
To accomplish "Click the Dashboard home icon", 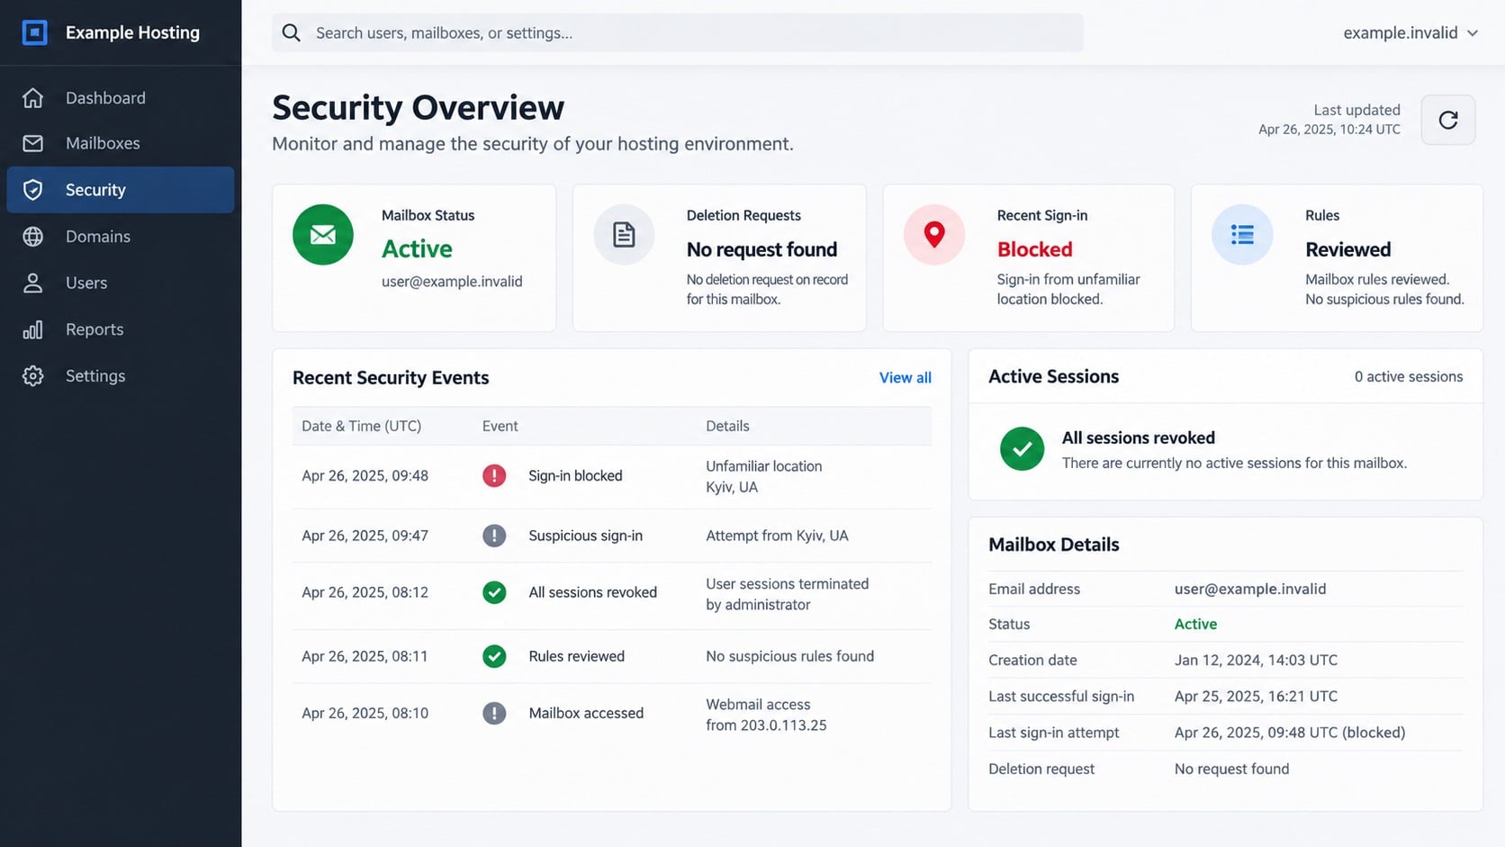I will 33,97.
